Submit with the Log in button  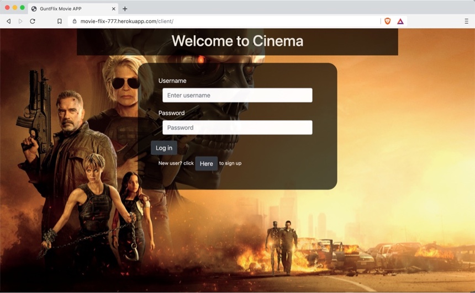164,148
